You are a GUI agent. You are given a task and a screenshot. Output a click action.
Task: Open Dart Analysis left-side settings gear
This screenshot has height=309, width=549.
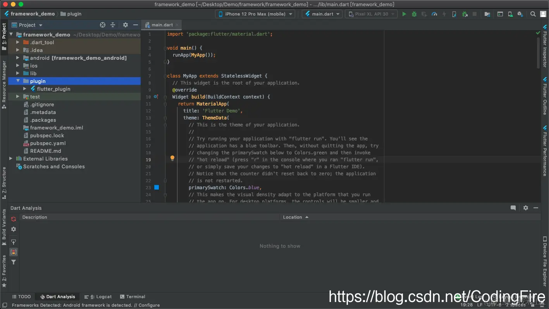14,229
